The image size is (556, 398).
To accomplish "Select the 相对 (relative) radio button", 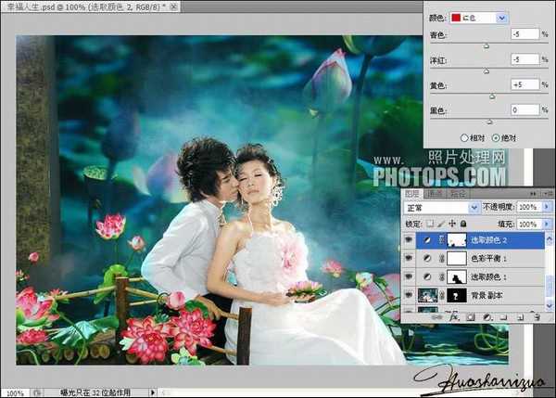I will click(464, 137).
